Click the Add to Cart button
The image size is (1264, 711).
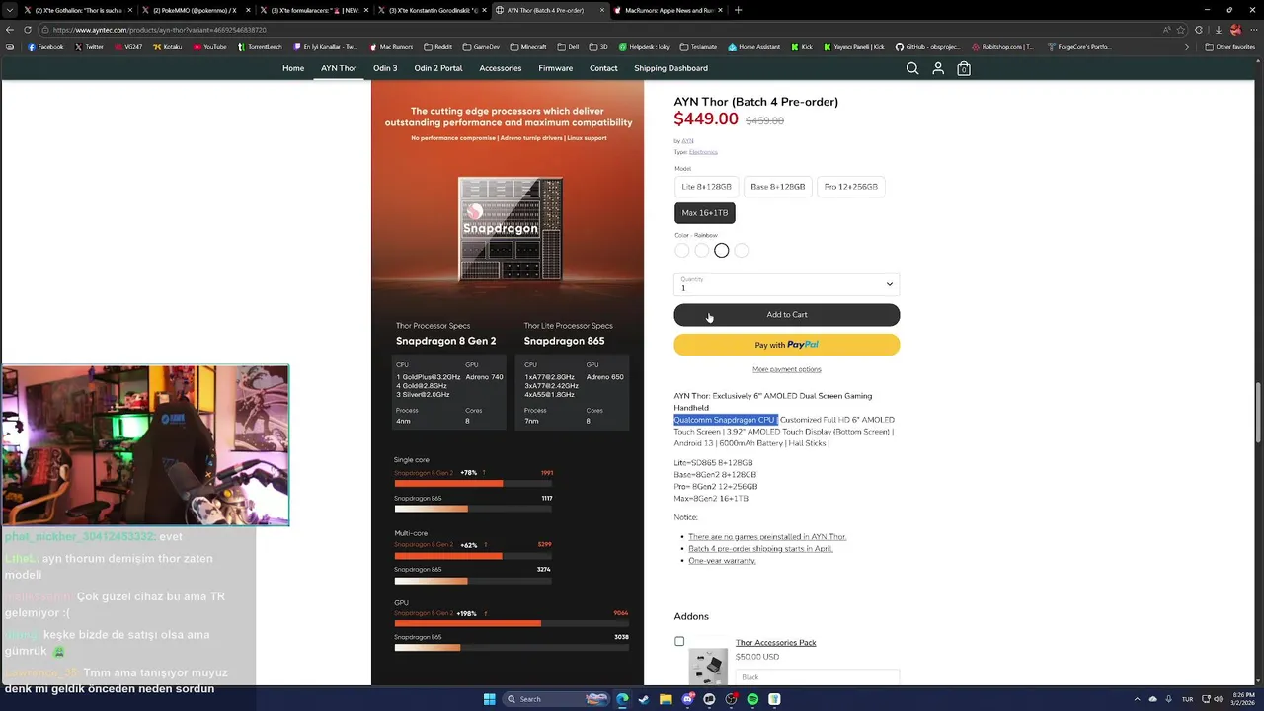point(787,315)
